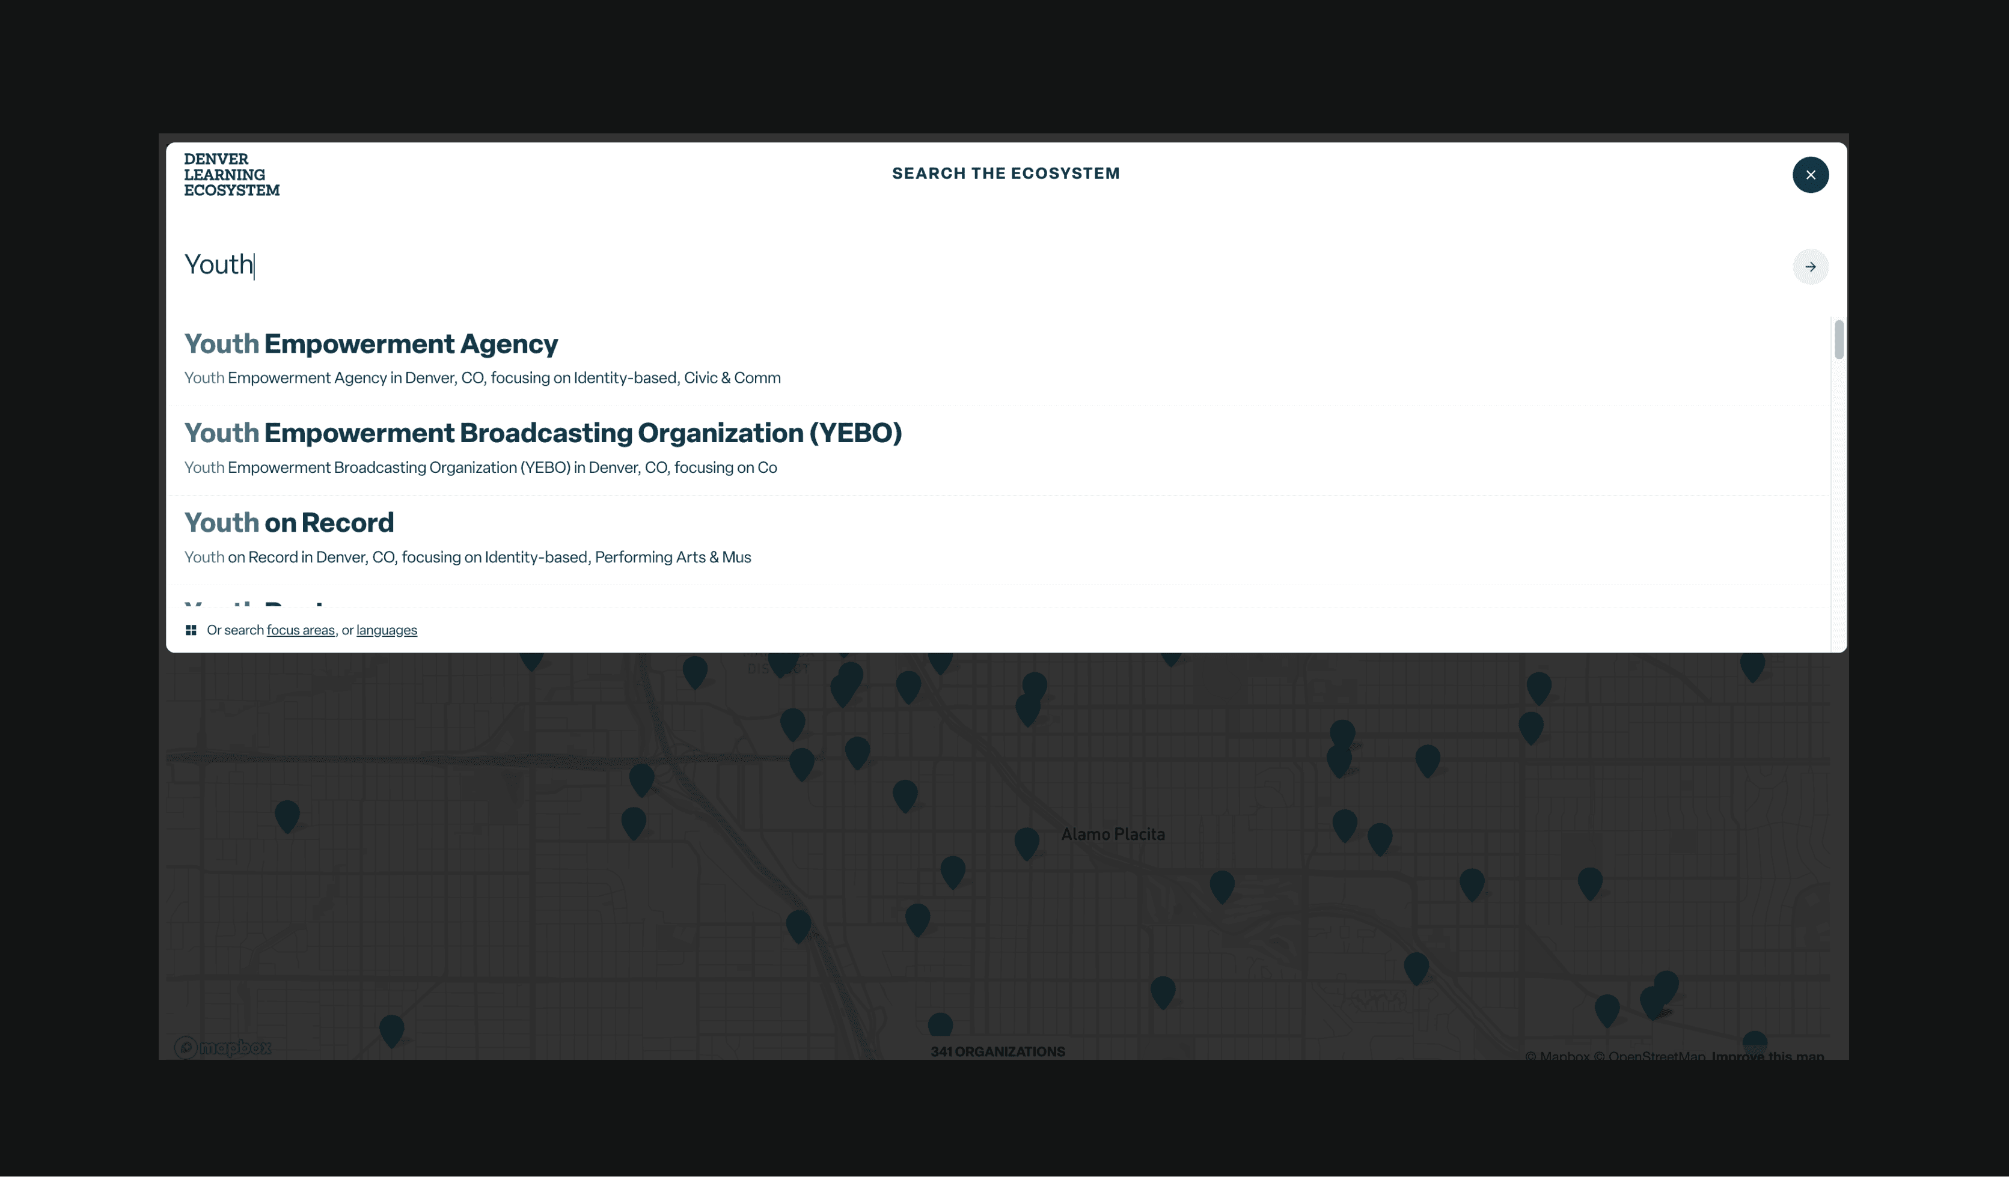Click the 'languages' link
The height and width of the screenshot is (1177, 2009).
[x=387, y=630]
